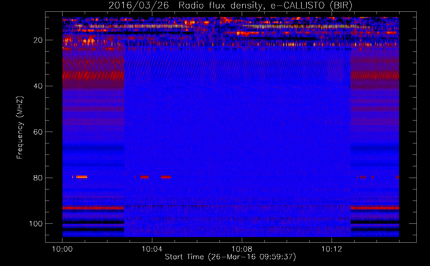
Task: Click the '60' frequency tick label
Action: click(38, 132)
